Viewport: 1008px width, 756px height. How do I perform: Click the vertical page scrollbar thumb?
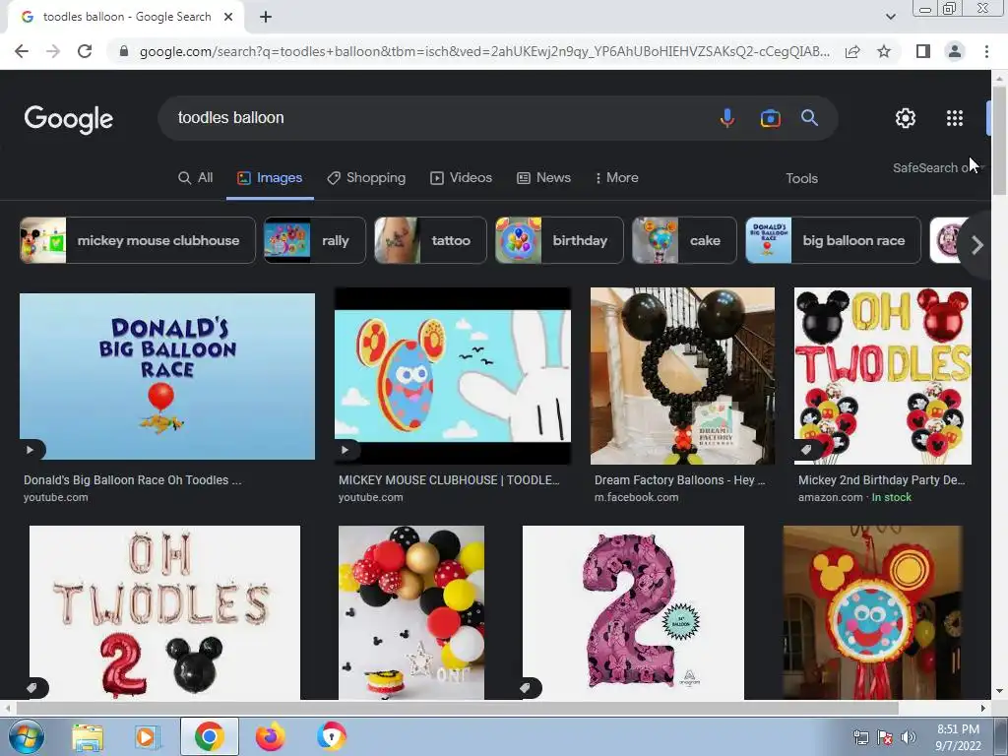click(999, 142)
